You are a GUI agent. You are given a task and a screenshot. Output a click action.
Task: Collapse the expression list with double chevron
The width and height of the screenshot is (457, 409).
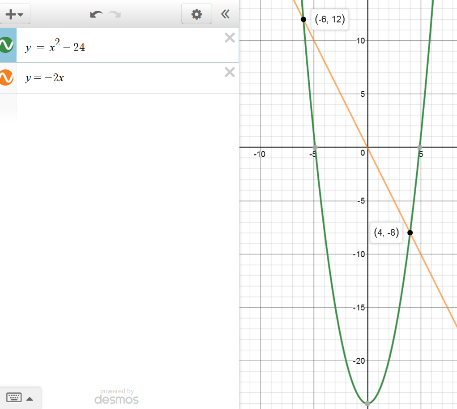(226, 14)
